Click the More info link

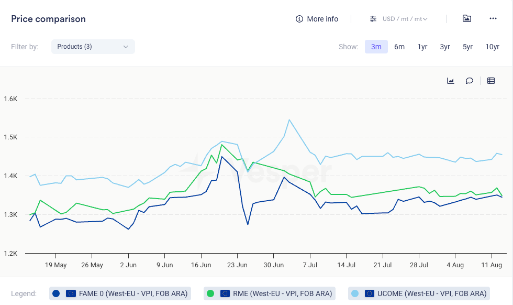click(322, 19)
